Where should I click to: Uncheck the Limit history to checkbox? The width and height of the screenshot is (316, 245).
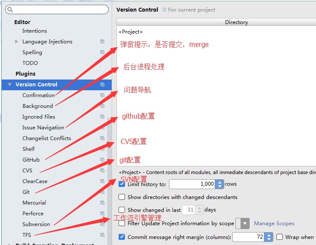[122, 184]
